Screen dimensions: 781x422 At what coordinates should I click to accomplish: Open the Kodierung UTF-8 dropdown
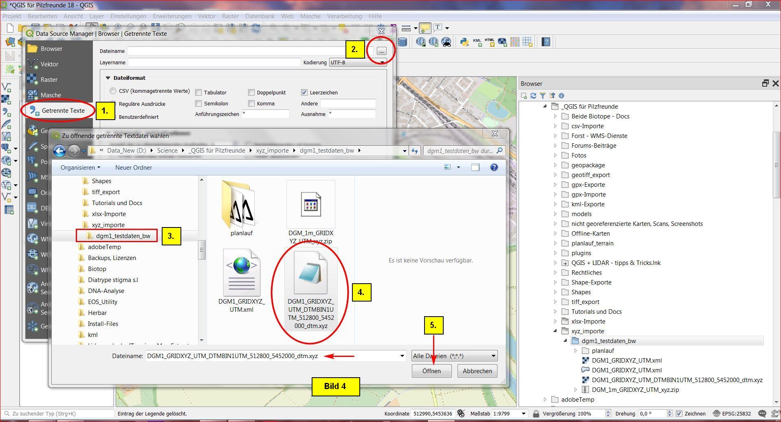click(357, 62)
